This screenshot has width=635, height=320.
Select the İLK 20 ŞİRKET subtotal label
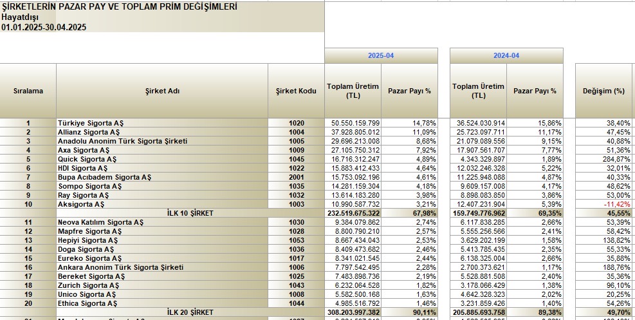(x=190, y=312)
